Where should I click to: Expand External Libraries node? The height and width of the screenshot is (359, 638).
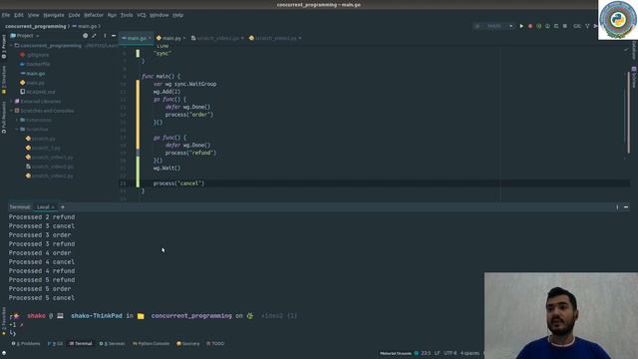(x=11, y=102)
